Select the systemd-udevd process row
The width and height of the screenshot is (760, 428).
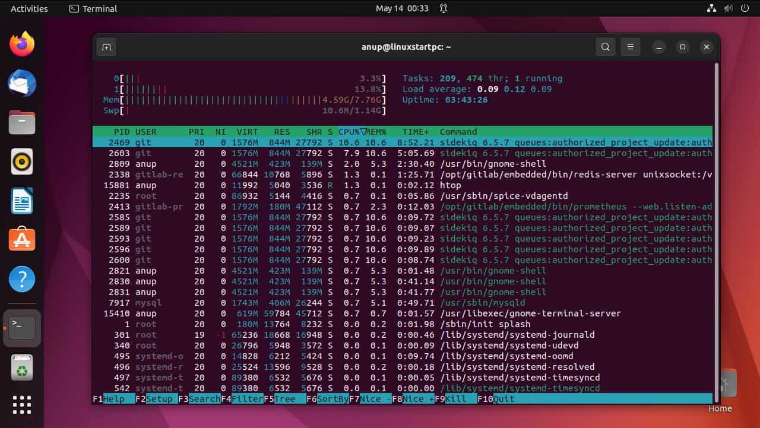pyautogui.click(x=403, y=345)
